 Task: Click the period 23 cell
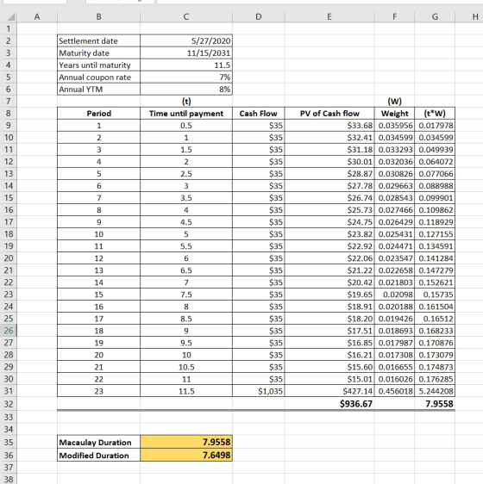pyautogui.click(x=98, y=391)
